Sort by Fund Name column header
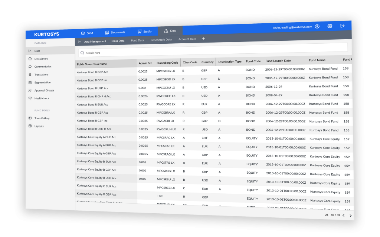 point(317,60)
